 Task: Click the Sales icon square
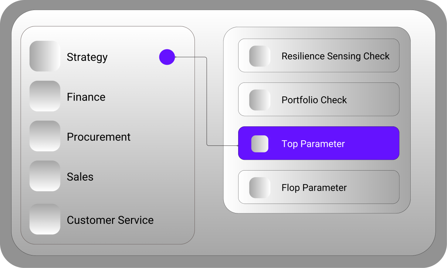(x=45, y=176)
